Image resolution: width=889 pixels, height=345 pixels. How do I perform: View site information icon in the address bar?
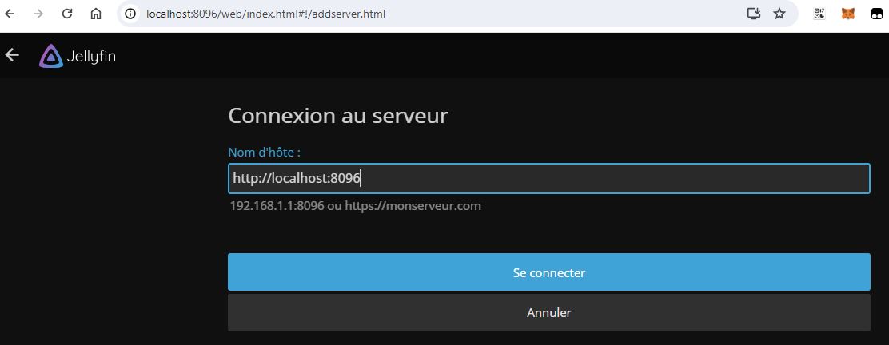[x=132, y=14]
